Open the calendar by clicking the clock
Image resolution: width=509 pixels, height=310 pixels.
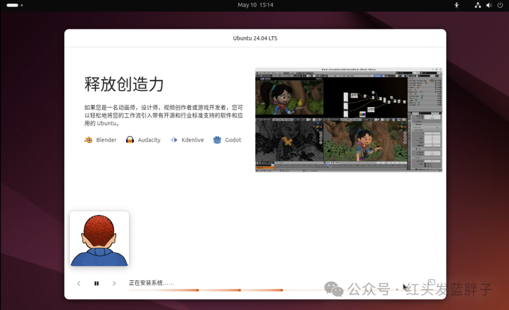tap(255, 5)
